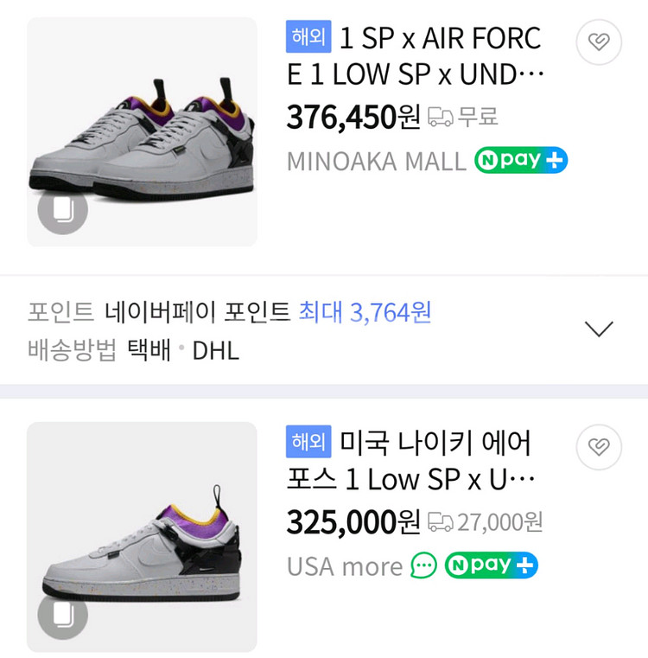Visit MINOAKA MALL store page
The image size is (648, 658).
click(x=376, y=161)
